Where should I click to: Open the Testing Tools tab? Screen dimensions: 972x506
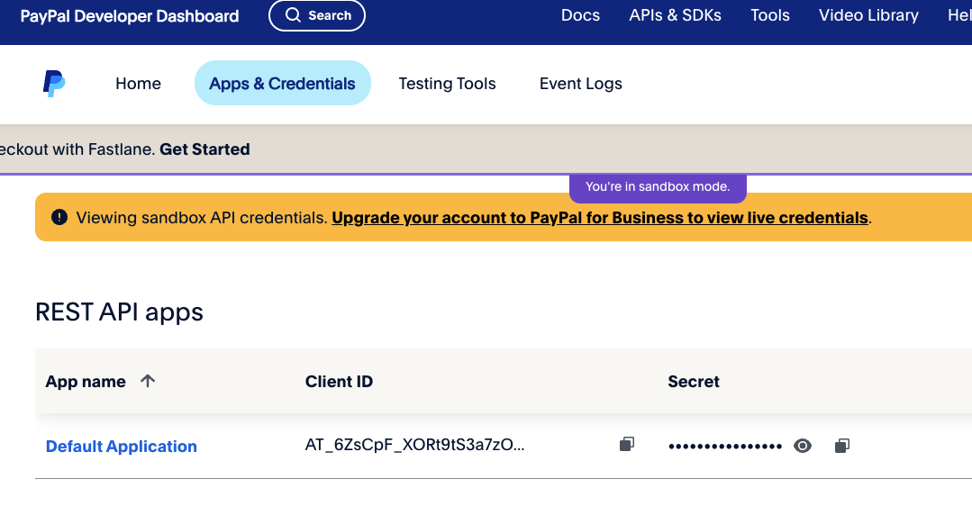(x=447, y=84)
